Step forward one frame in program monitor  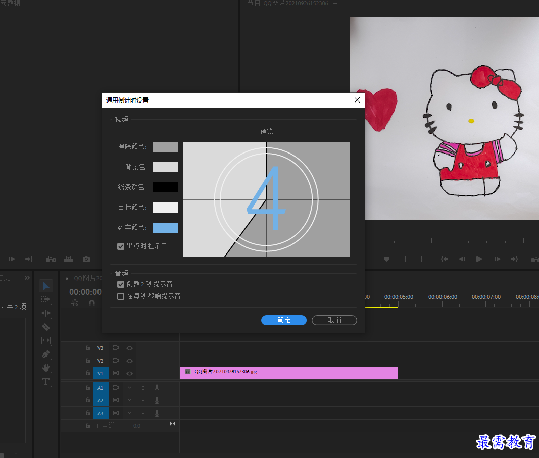tap(497, 259)
